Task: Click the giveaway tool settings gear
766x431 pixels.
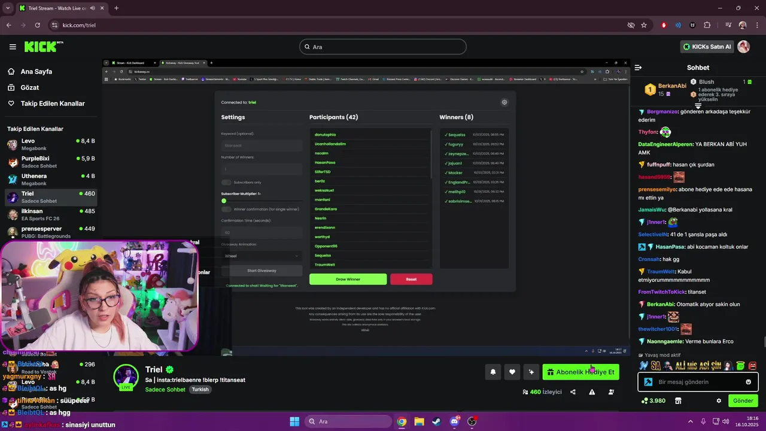Action: pyautogui.click(x=504, y=102)
